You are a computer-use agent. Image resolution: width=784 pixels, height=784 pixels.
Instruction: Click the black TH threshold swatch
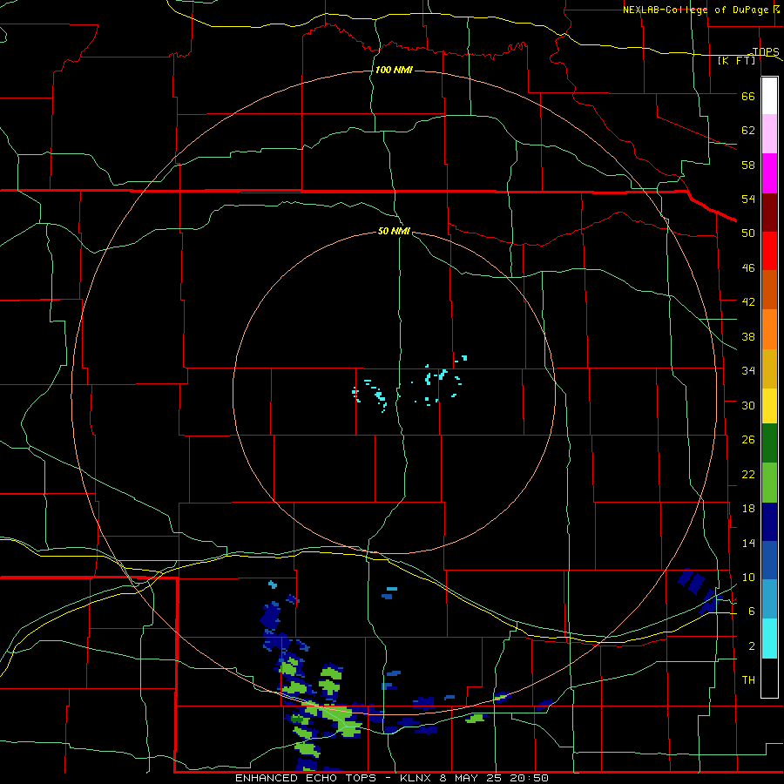(x=769, y=678)
